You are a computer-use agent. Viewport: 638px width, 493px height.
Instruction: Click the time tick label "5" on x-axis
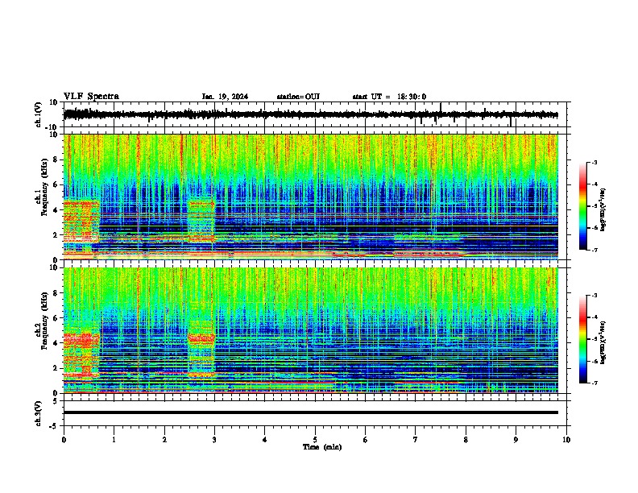coord(315,440)
